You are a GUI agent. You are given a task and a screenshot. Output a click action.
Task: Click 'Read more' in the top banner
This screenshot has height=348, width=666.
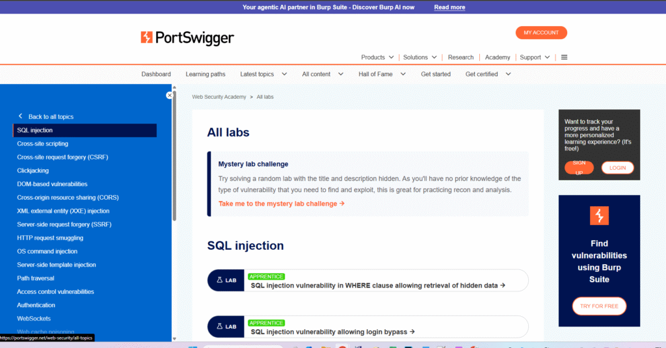click(449, 7)
